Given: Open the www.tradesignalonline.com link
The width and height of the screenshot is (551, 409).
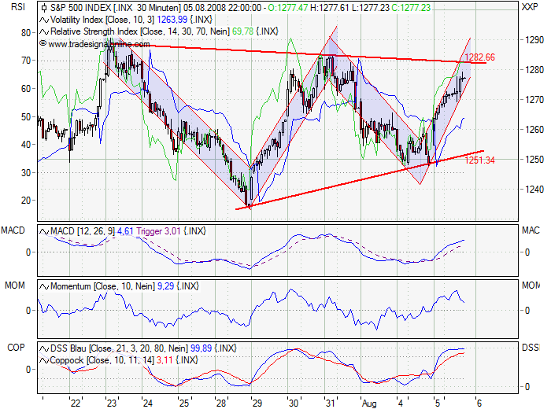Looking at the screenshot, I should [98, 44].
